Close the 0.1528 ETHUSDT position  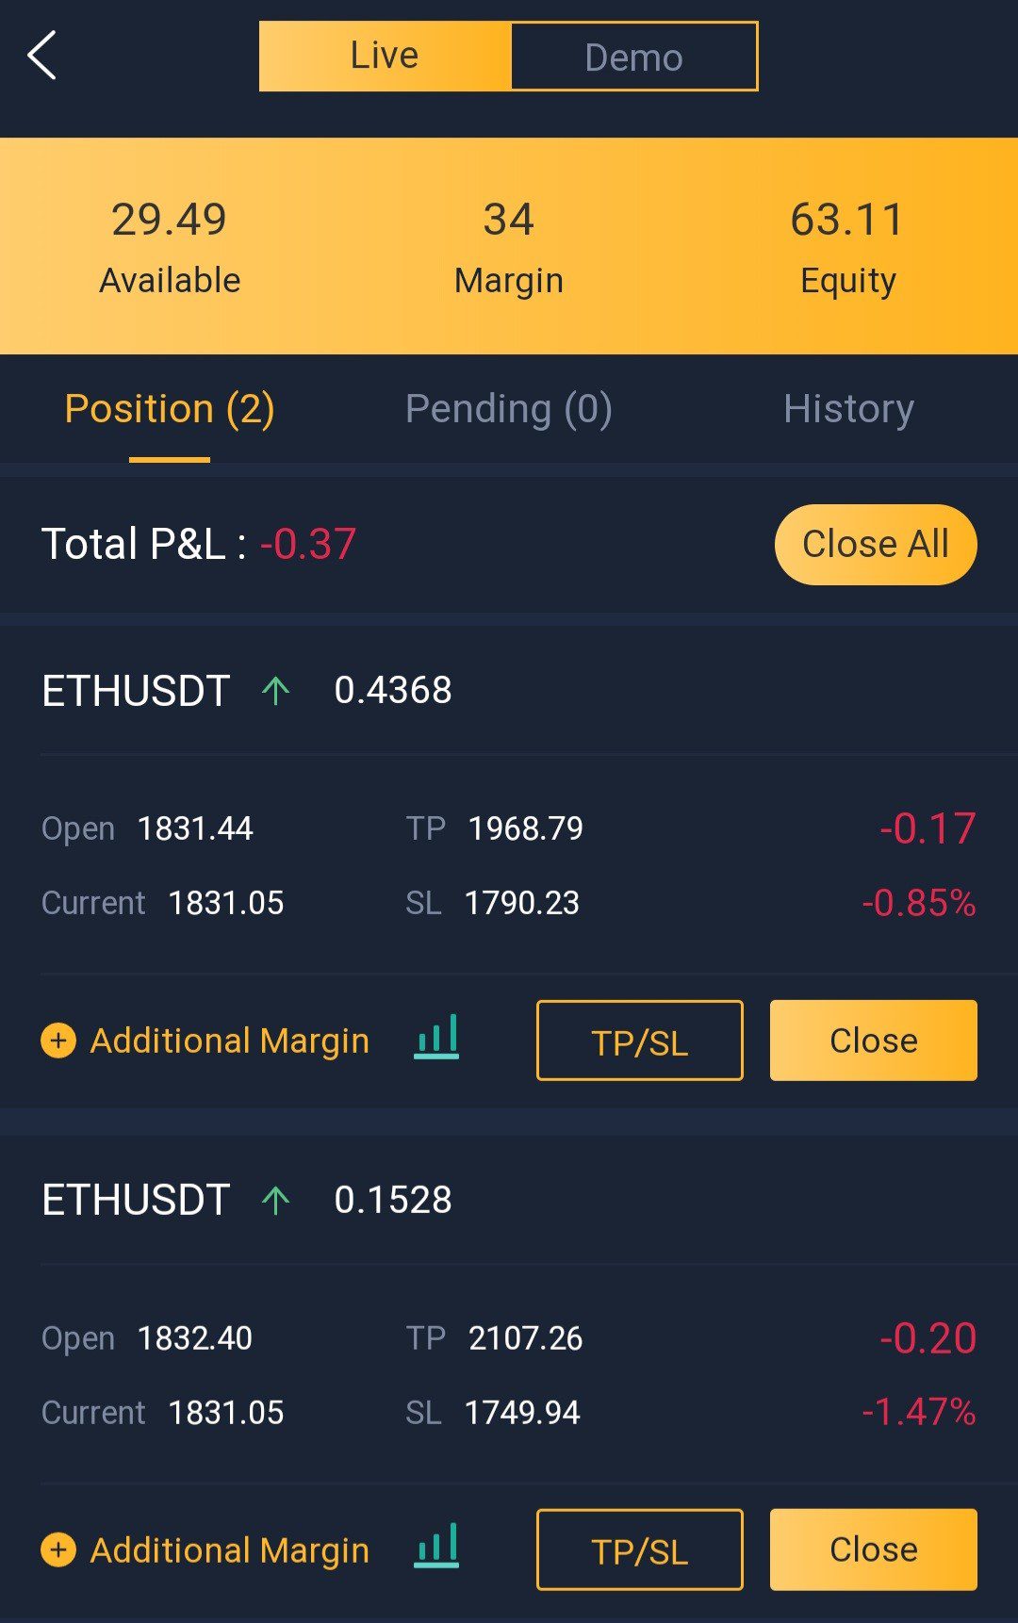pos(873,1549)
